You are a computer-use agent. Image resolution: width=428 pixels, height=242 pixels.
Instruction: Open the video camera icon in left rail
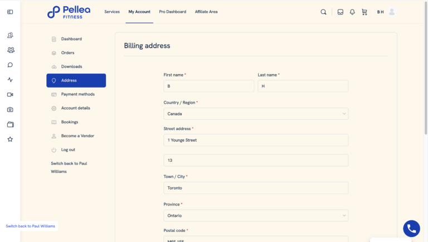pyautogui.click(x=10, y=94)
